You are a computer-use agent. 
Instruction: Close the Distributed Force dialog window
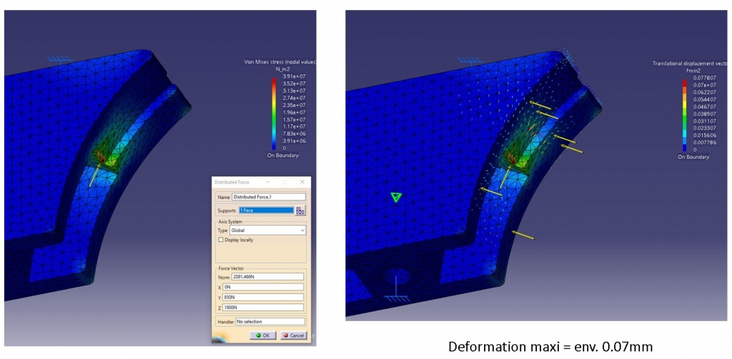(302, 182)
